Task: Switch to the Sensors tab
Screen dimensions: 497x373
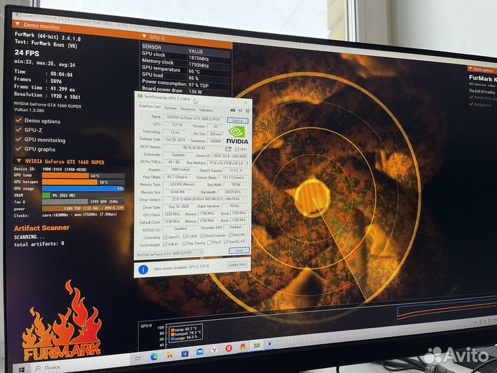Action: 170,108
